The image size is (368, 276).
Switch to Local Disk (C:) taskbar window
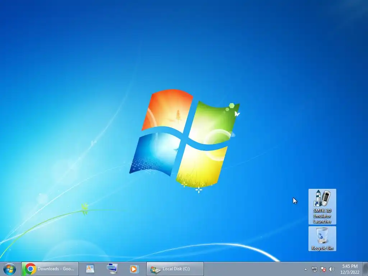pos(175,269)
